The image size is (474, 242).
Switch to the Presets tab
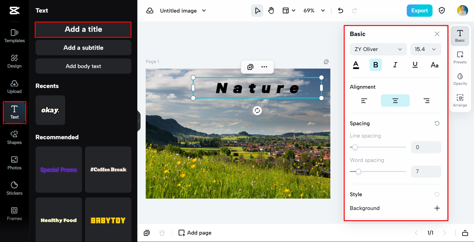tap(460, 58)
